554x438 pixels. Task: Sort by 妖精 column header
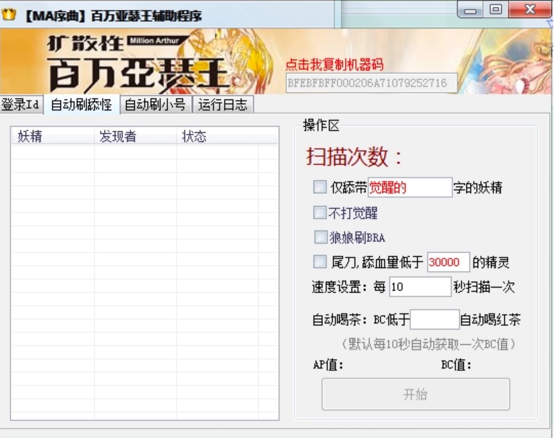(x=53, y=136)
